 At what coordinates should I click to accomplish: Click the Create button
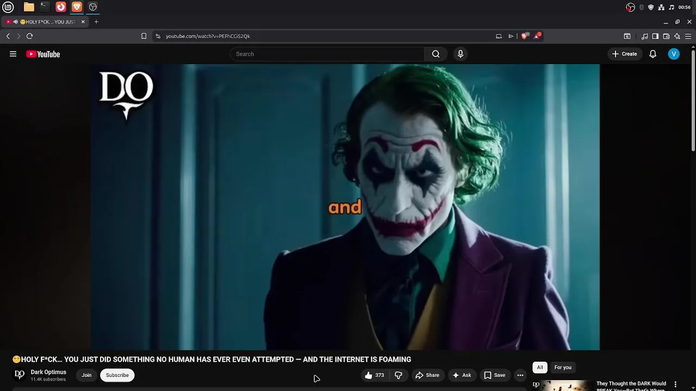coord(624,54)
